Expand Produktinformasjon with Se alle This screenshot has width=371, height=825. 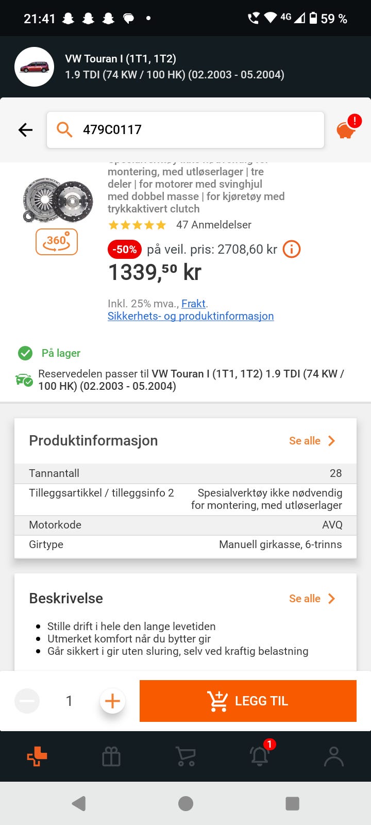click(312, 441)
